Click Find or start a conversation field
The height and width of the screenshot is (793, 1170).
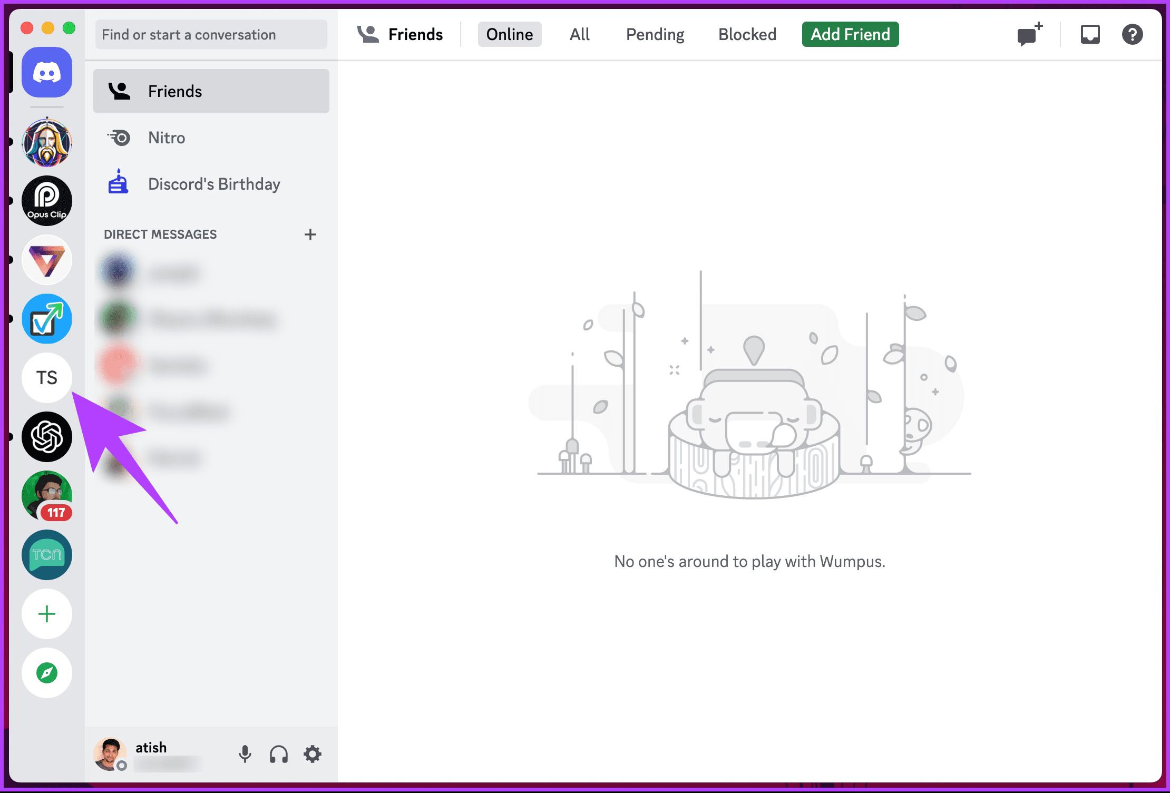[211, 34]
